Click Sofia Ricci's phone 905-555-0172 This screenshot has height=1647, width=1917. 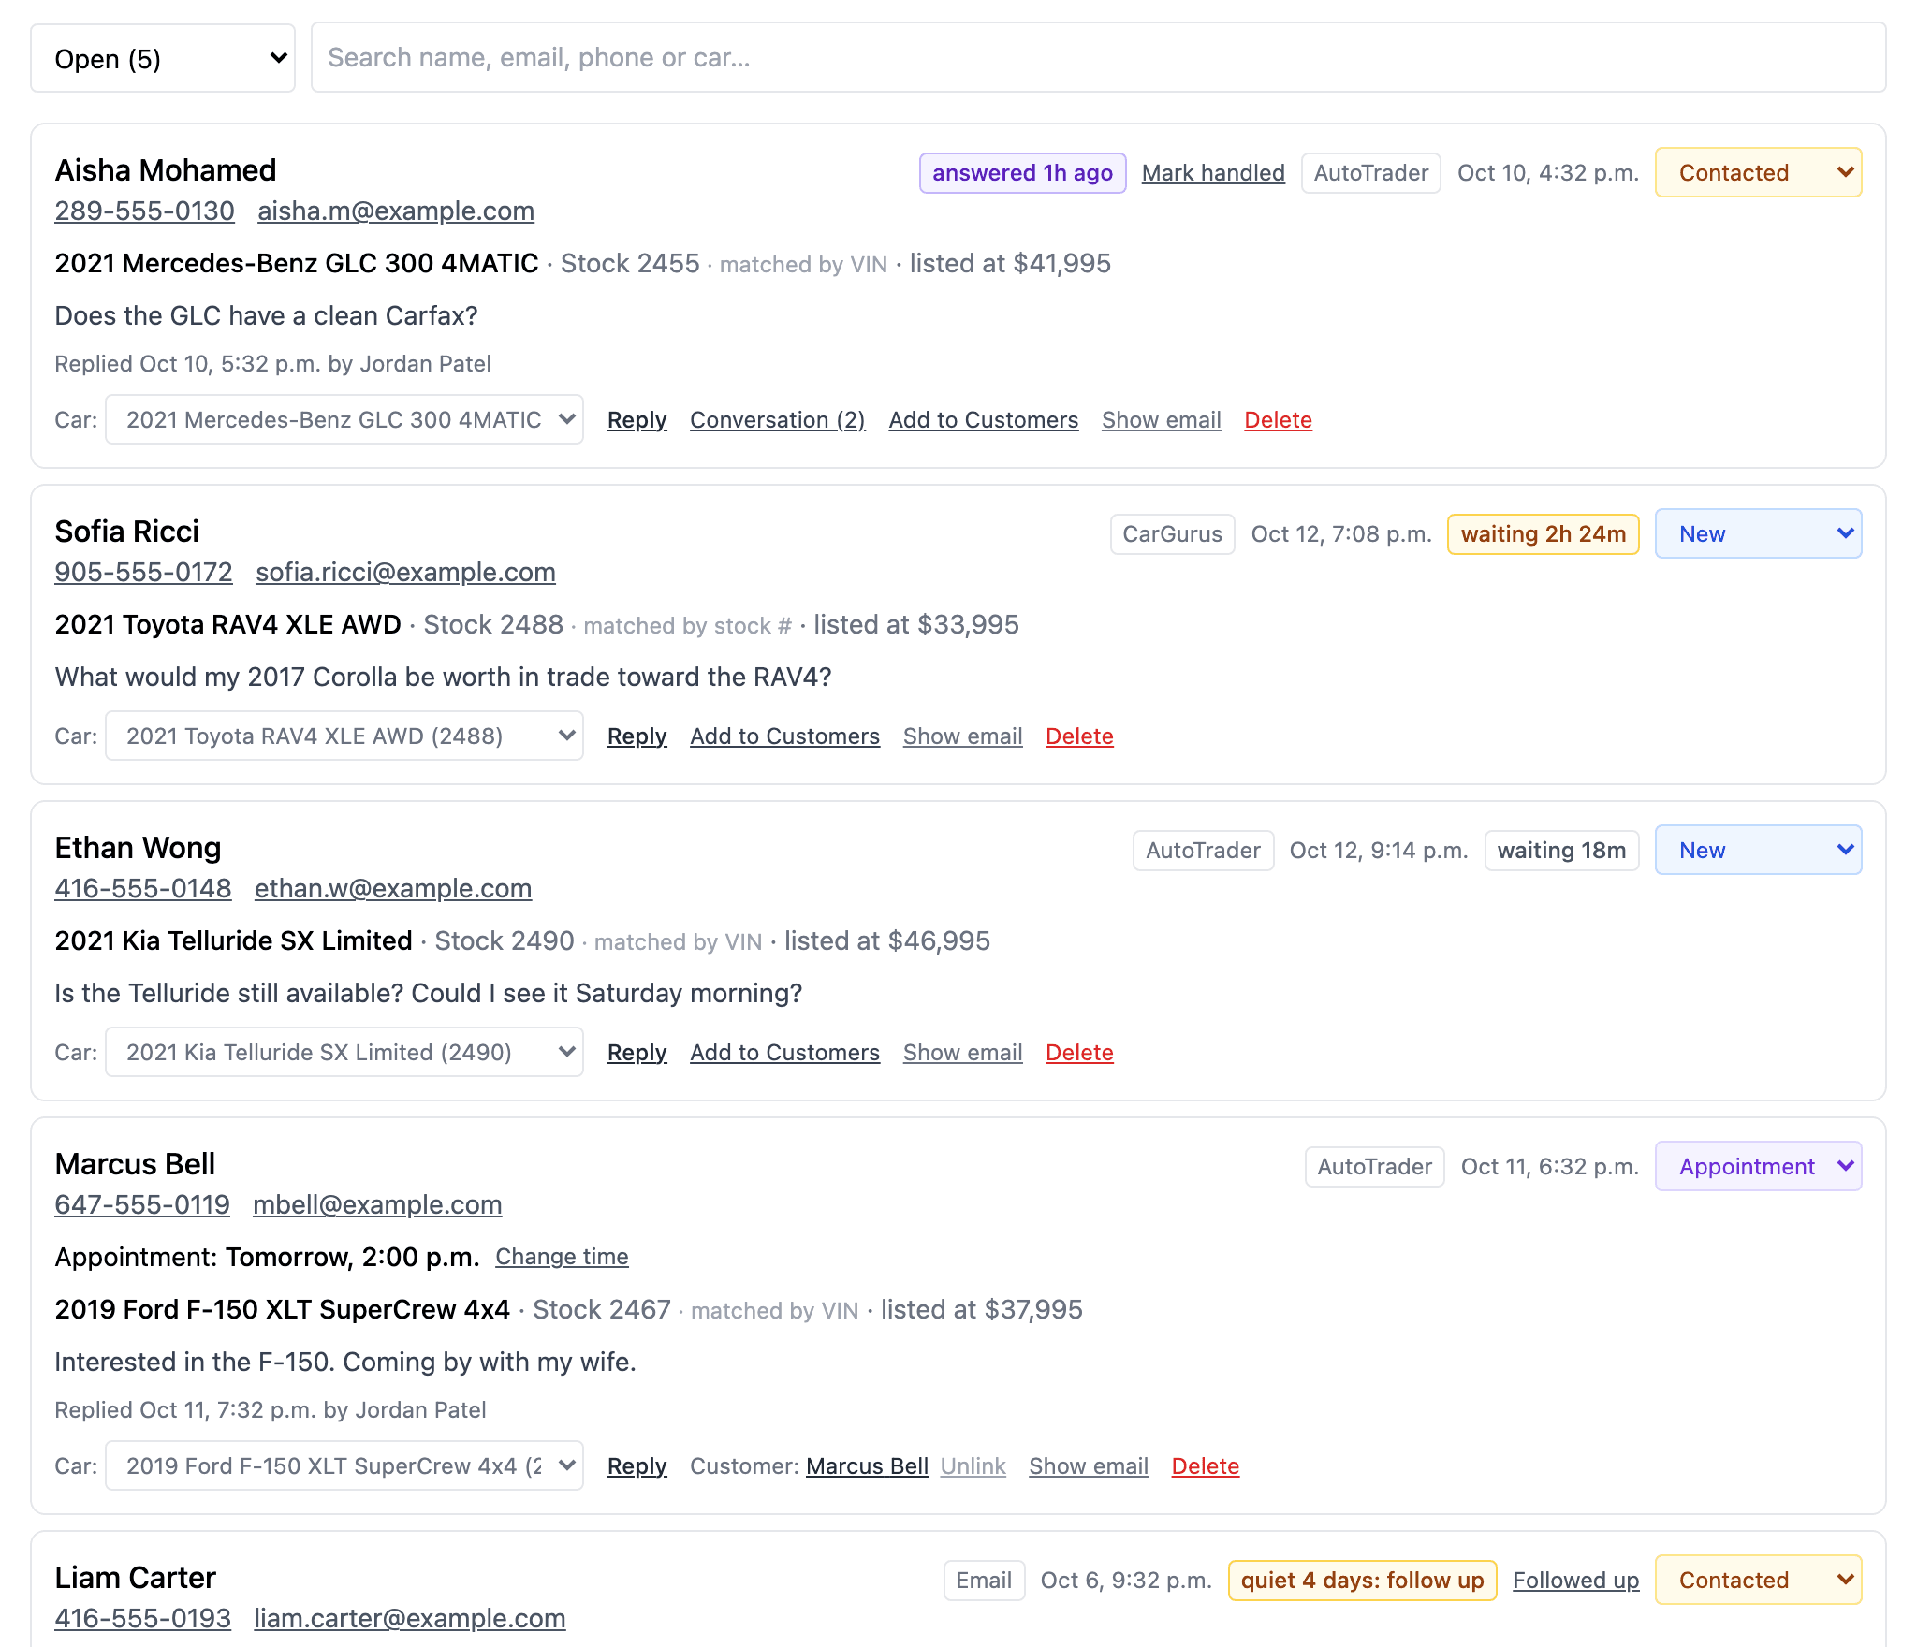pos(143,573)
